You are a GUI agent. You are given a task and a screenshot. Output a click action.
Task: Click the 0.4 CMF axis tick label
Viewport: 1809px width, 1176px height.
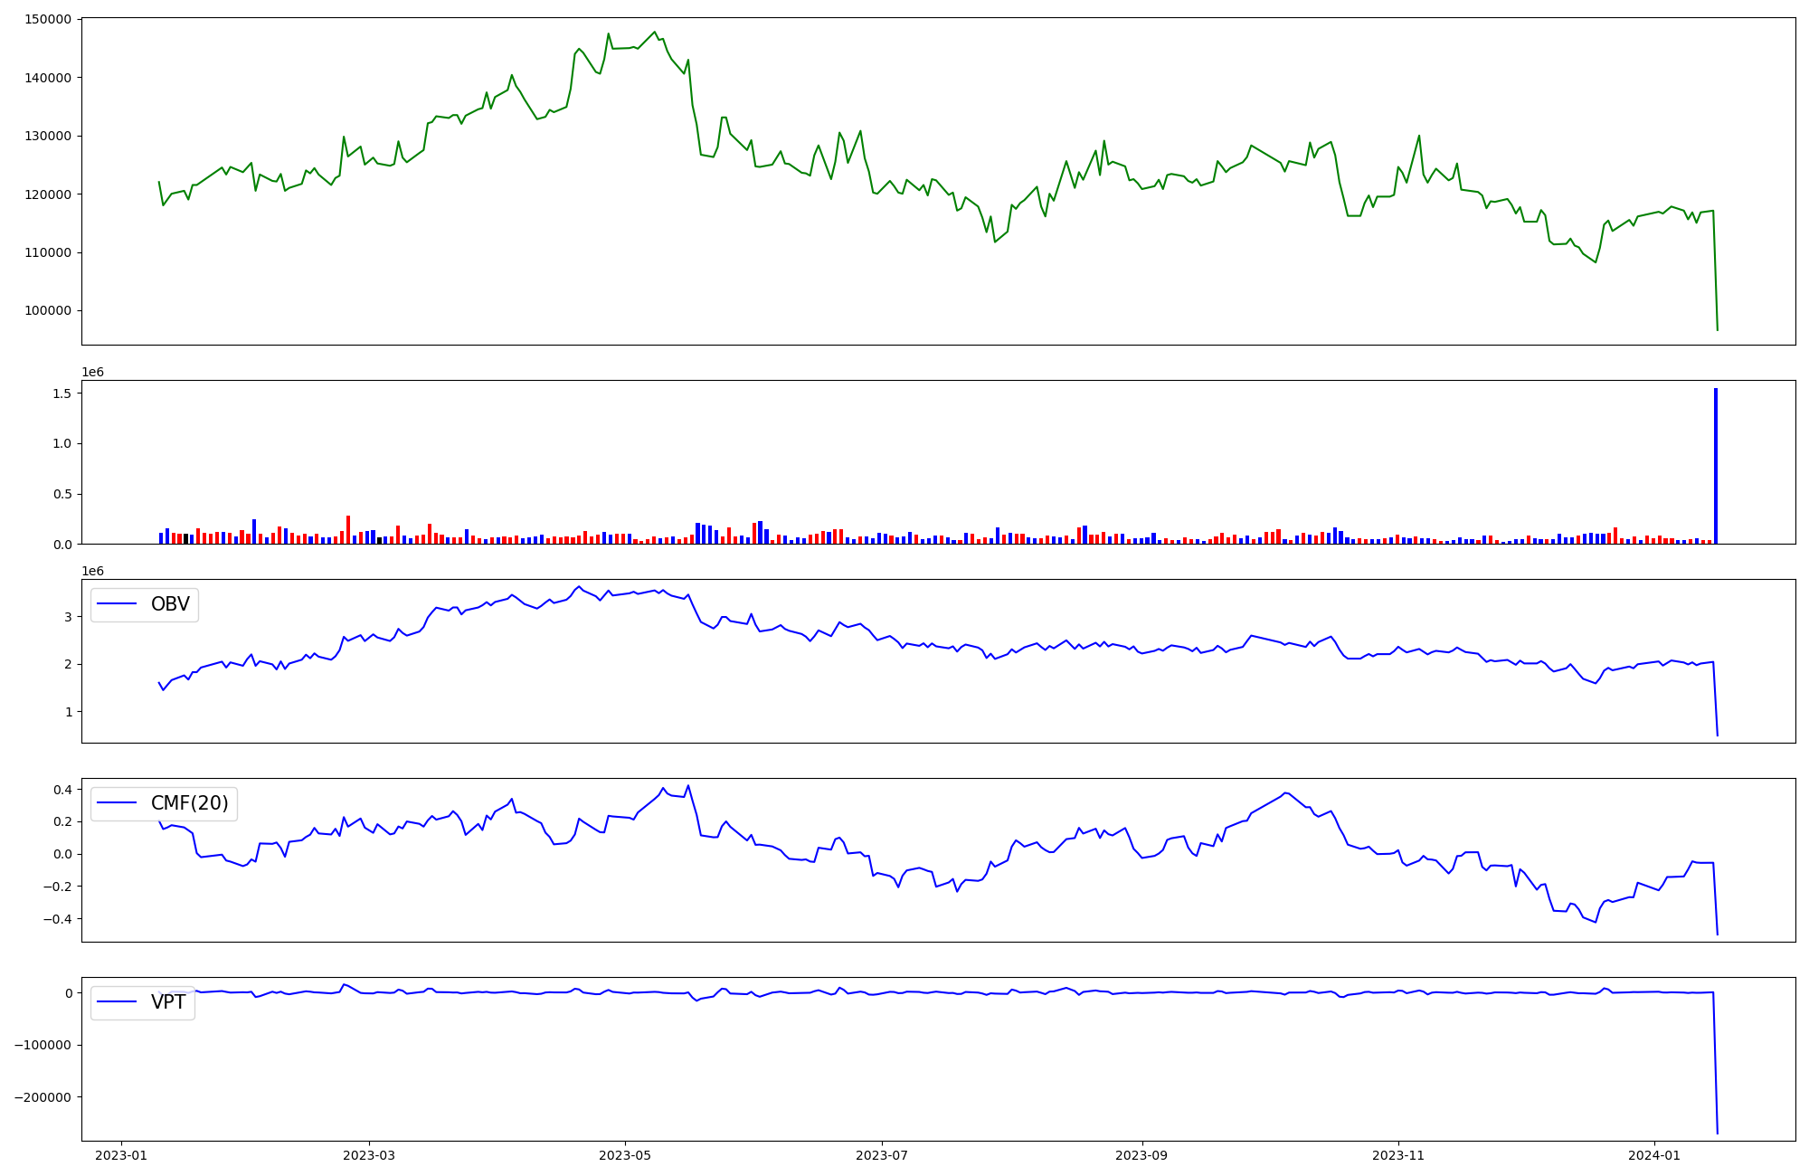[62, 790]
